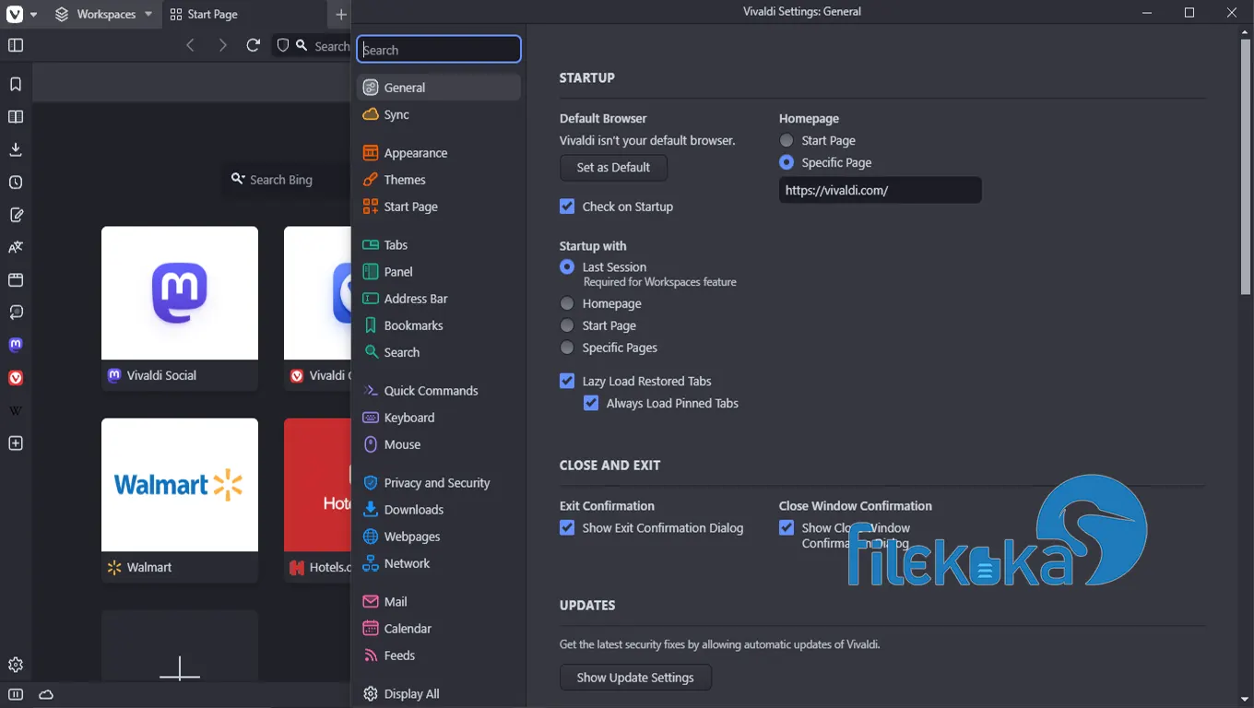Open Themes settings category

[439, 180]
